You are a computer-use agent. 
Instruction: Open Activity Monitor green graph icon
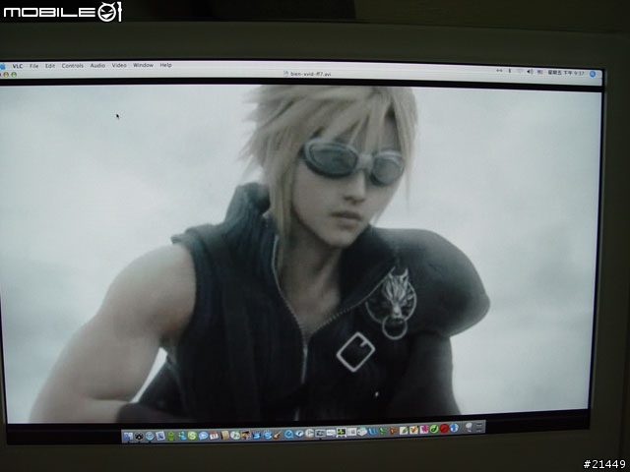(342, 433)
